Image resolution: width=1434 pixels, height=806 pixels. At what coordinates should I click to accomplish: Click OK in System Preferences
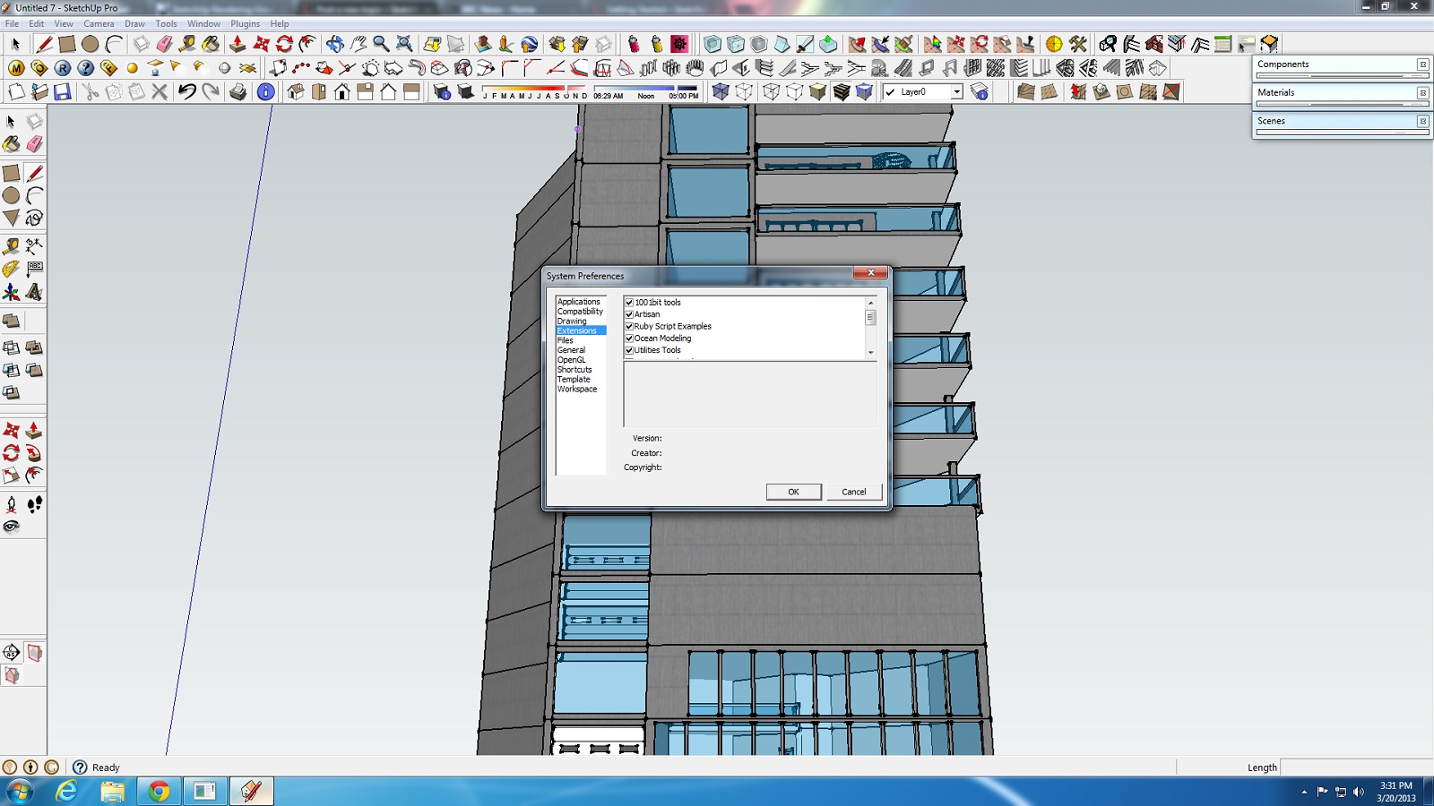tap(793, 492)
